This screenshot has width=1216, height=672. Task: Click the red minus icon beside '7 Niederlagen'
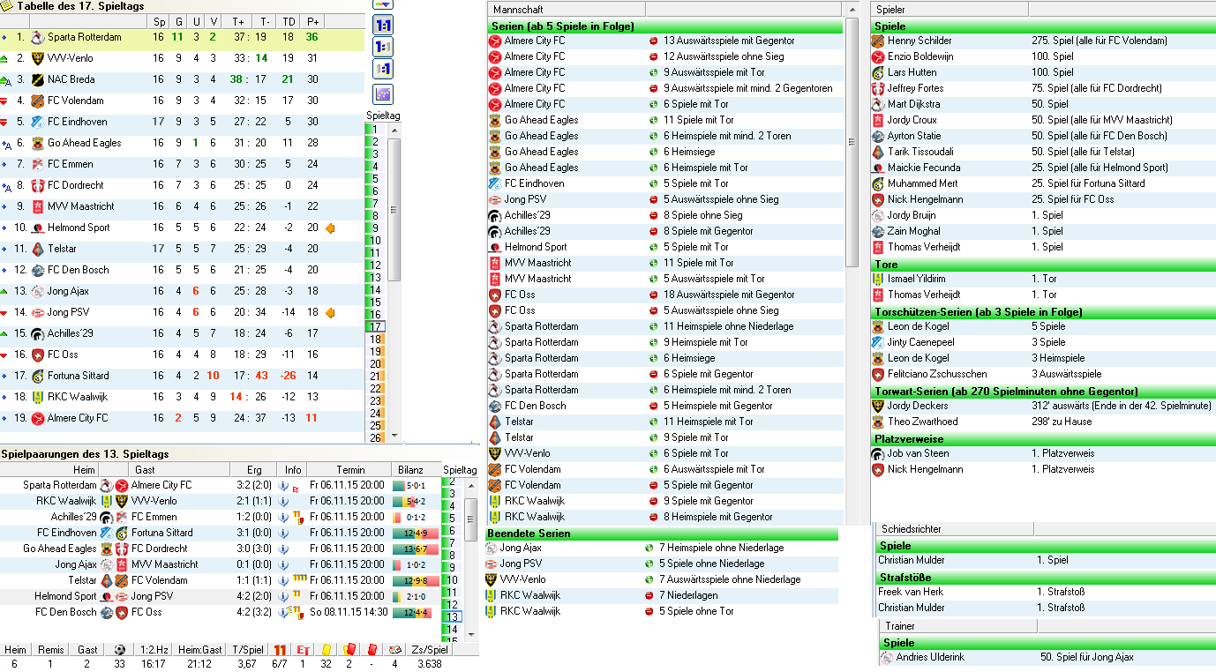(x=649, y=595)
